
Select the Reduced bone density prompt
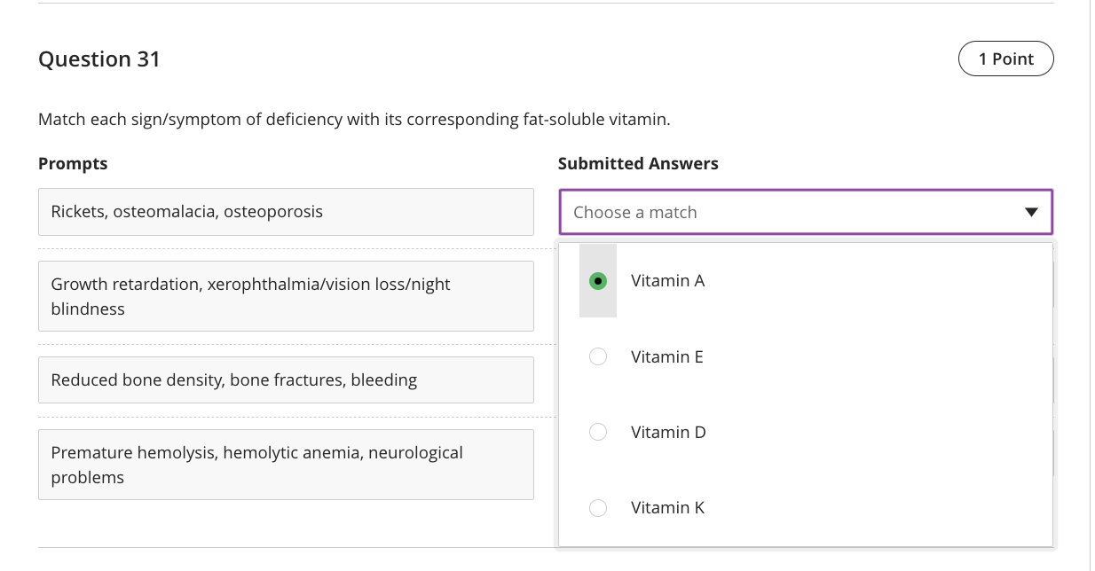286,379
